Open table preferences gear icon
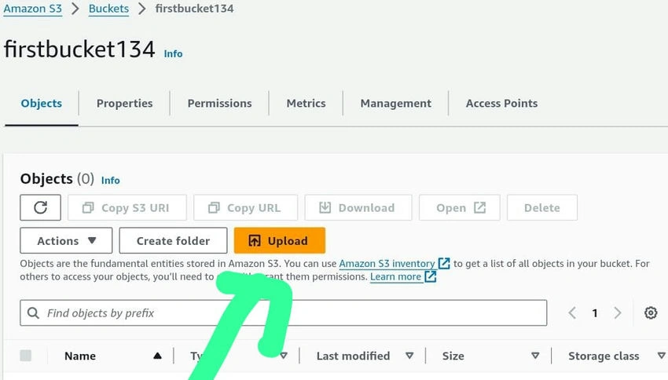Viewport: 668px width, 380px height. (651, 312)
